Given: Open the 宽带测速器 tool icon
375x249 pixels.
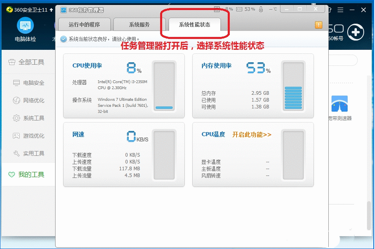Looking at the screenshot, I should tap(341, 104).
